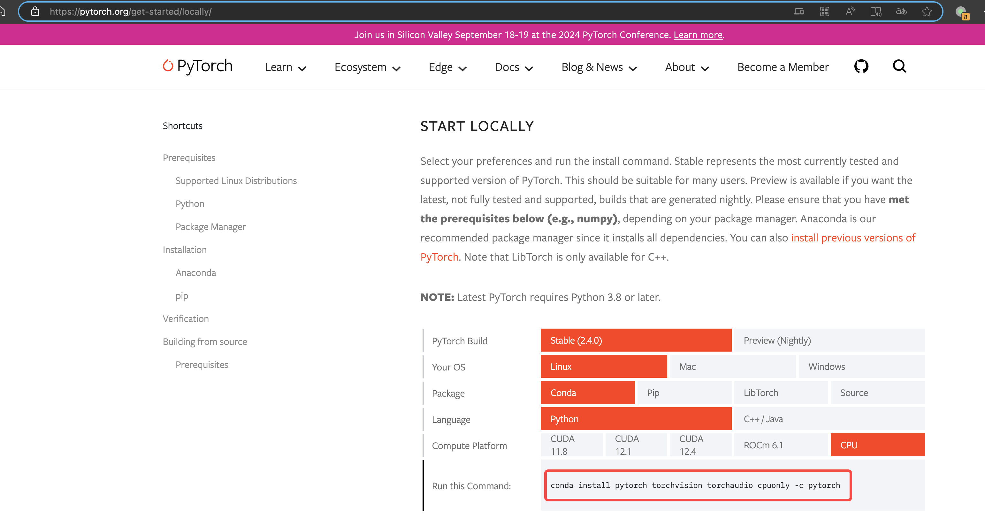Screen dimensions: 985x525
Task: Click the PyTorch Build label
Action: click(x=459, y=341)
